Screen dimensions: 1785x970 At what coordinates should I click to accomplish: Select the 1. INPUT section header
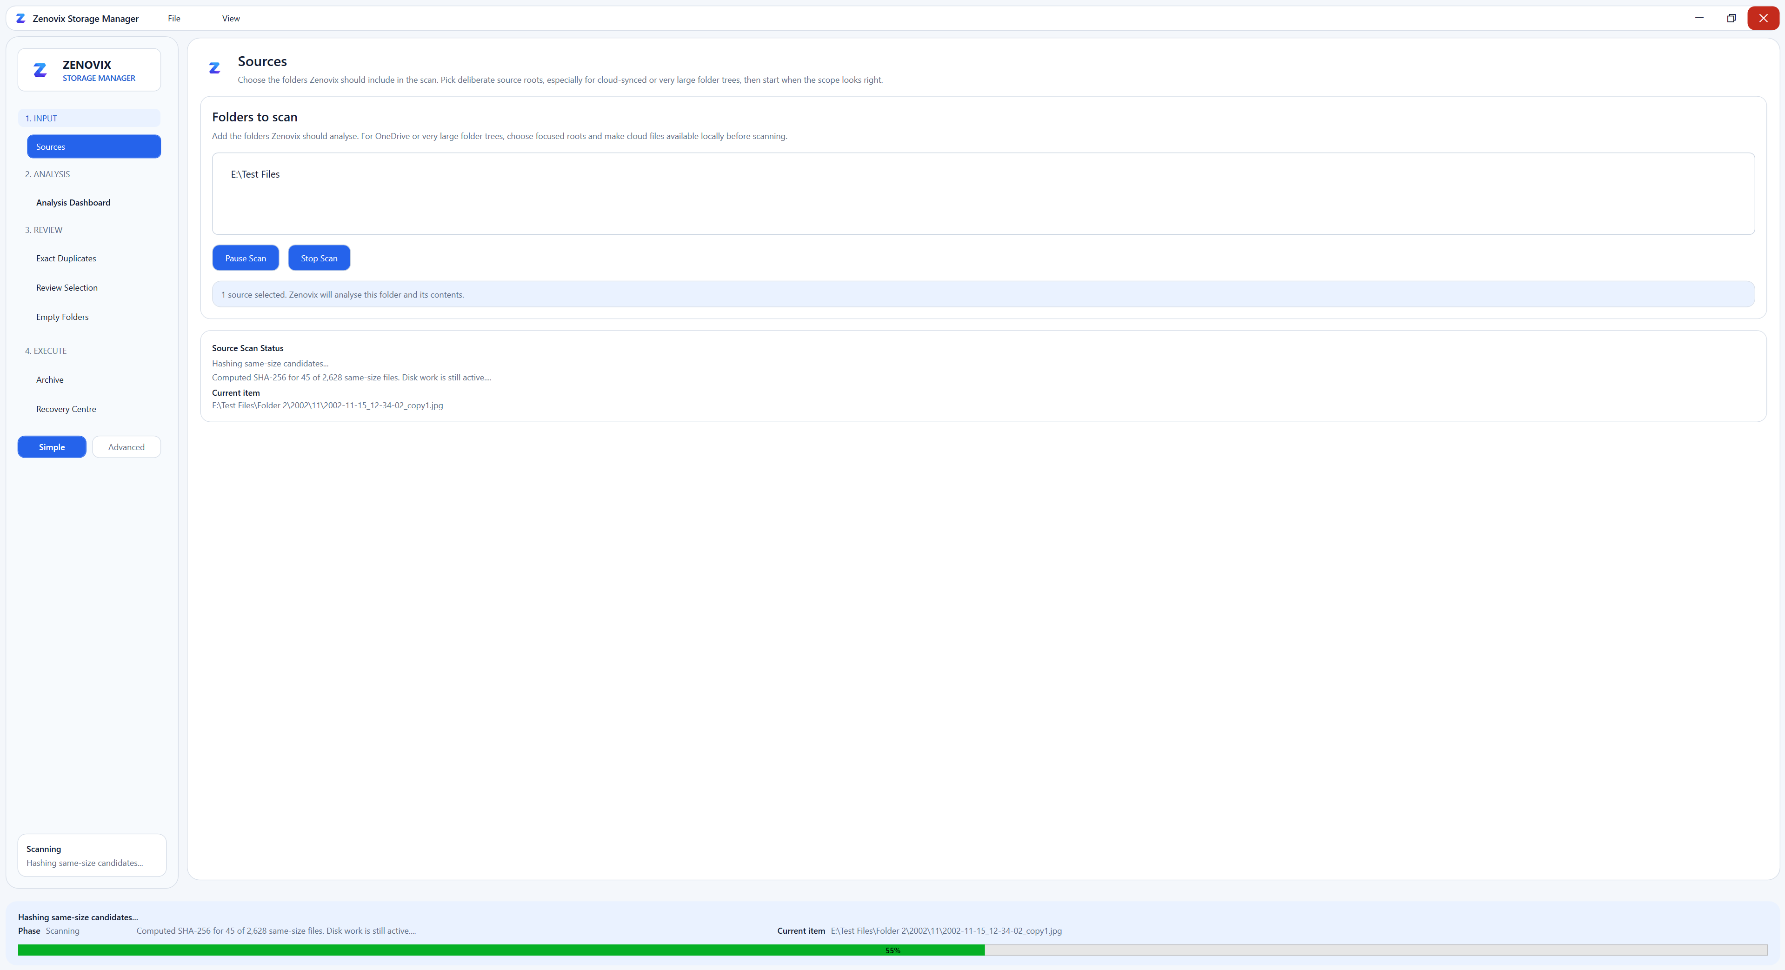(89, 119)
